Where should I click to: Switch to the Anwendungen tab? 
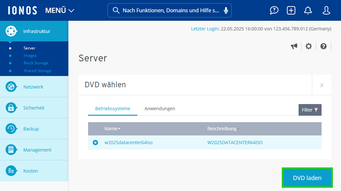coord(160,109)
